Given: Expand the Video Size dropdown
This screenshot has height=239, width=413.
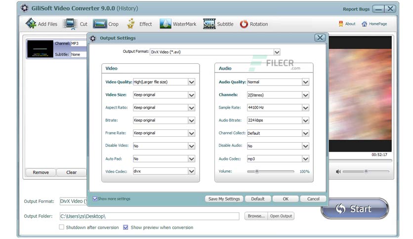Looking at the screenshot, I should (x=192, y=95).
